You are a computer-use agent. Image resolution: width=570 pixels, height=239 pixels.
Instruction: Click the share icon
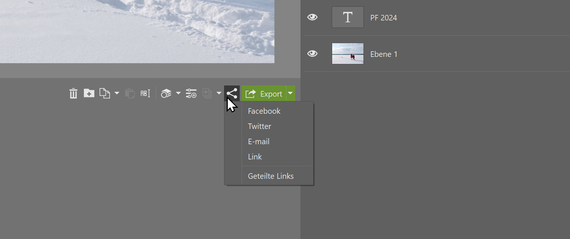point(232,94)
